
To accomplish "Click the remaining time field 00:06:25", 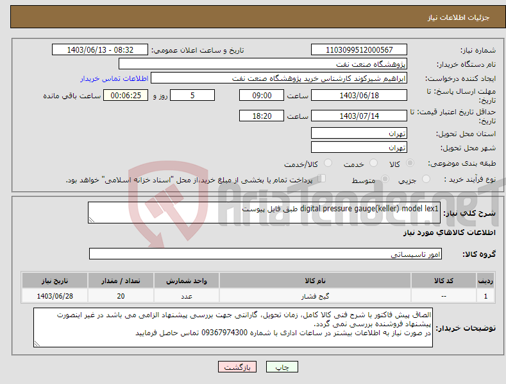I will [126, 95].
